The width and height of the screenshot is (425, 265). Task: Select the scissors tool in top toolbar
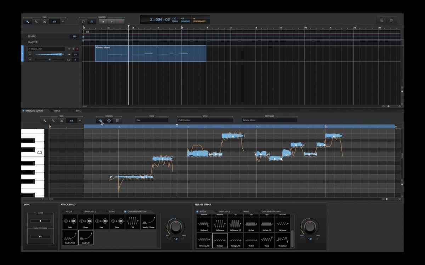[45, 22]
